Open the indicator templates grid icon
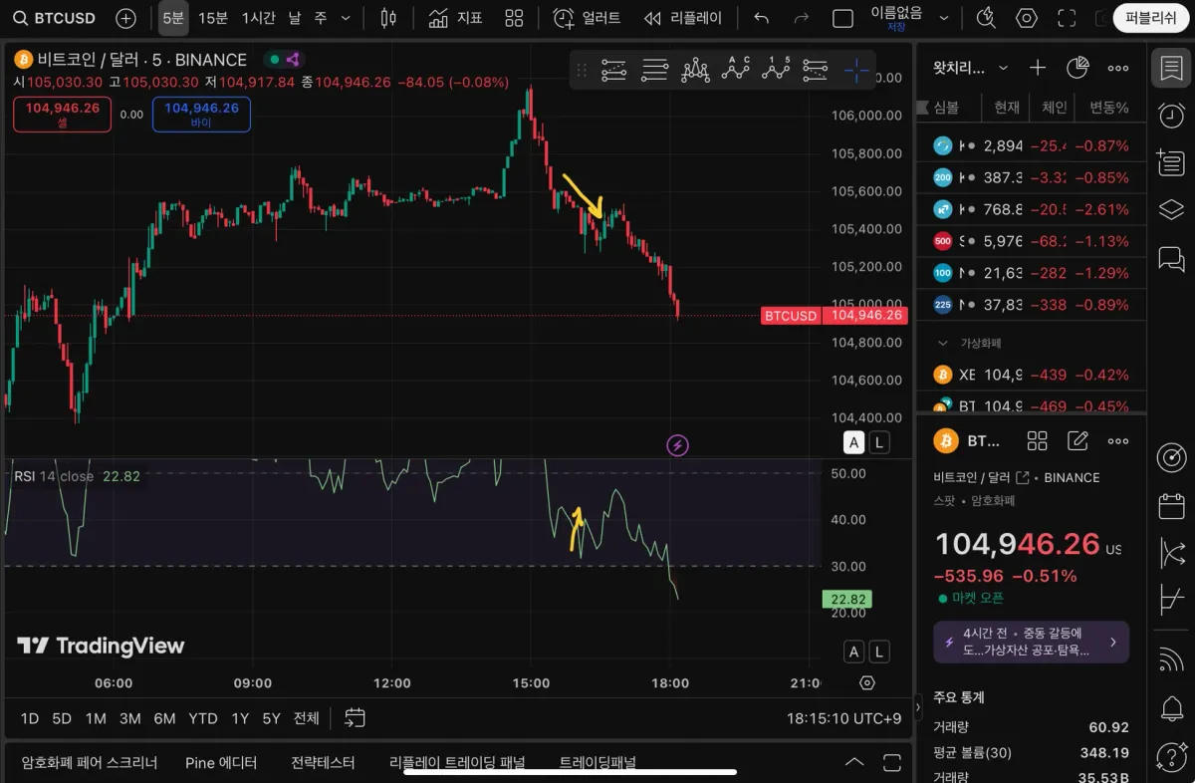Screen dimensions: 1195x783 click(514, 18)
